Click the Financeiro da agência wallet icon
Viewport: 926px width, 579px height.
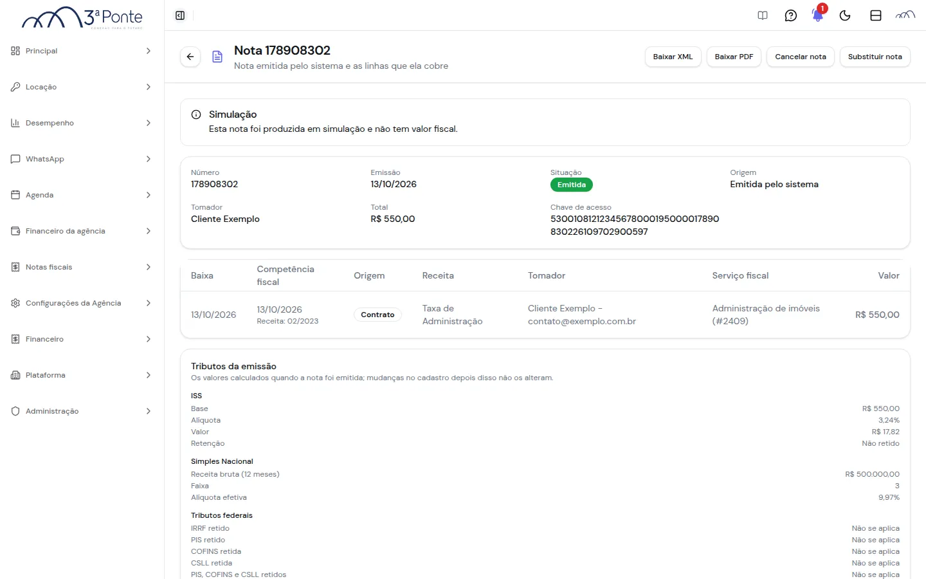tap(15, 231)
